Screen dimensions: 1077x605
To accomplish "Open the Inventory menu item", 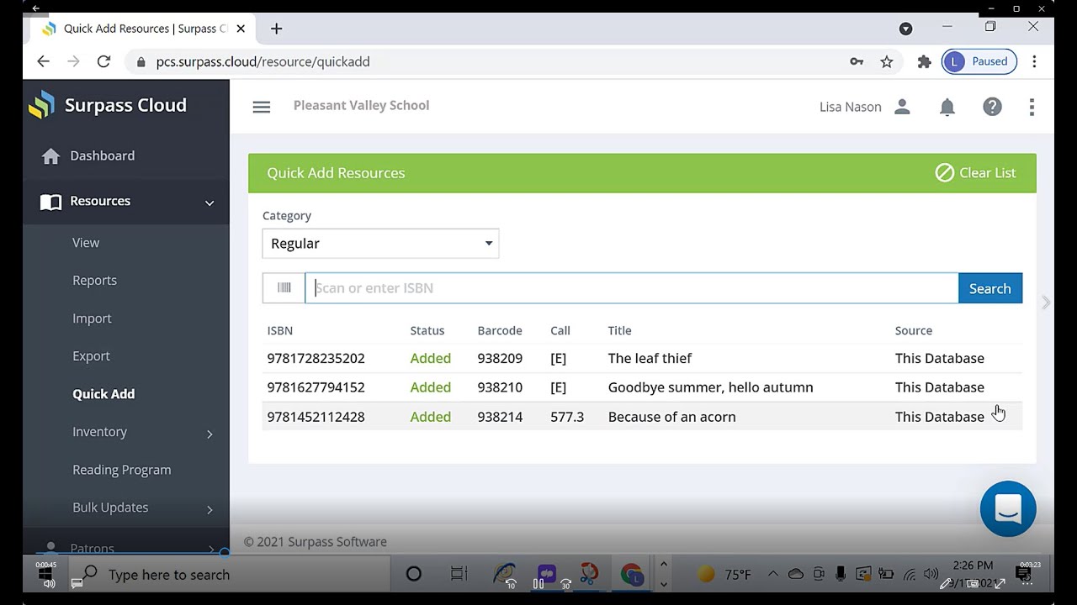I will coord(99,432).
